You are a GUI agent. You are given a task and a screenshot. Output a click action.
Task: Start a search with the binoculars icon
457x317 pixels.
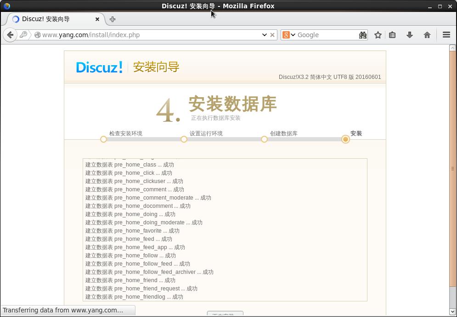tap(362, 34)
